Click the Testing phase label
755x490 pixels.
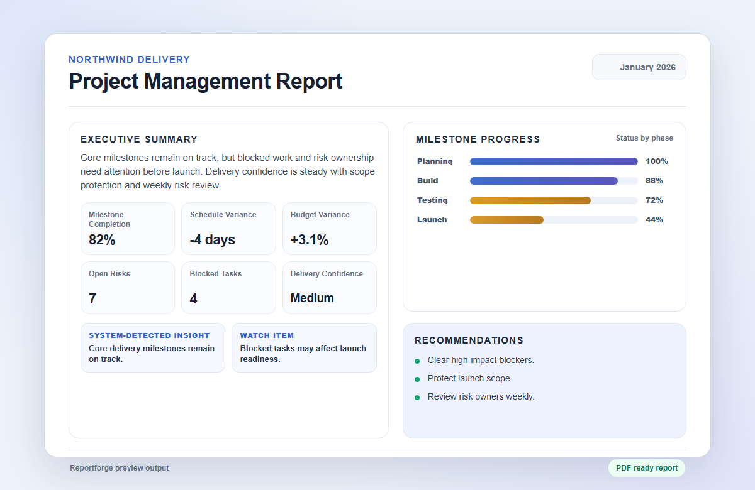pos(432,200)
